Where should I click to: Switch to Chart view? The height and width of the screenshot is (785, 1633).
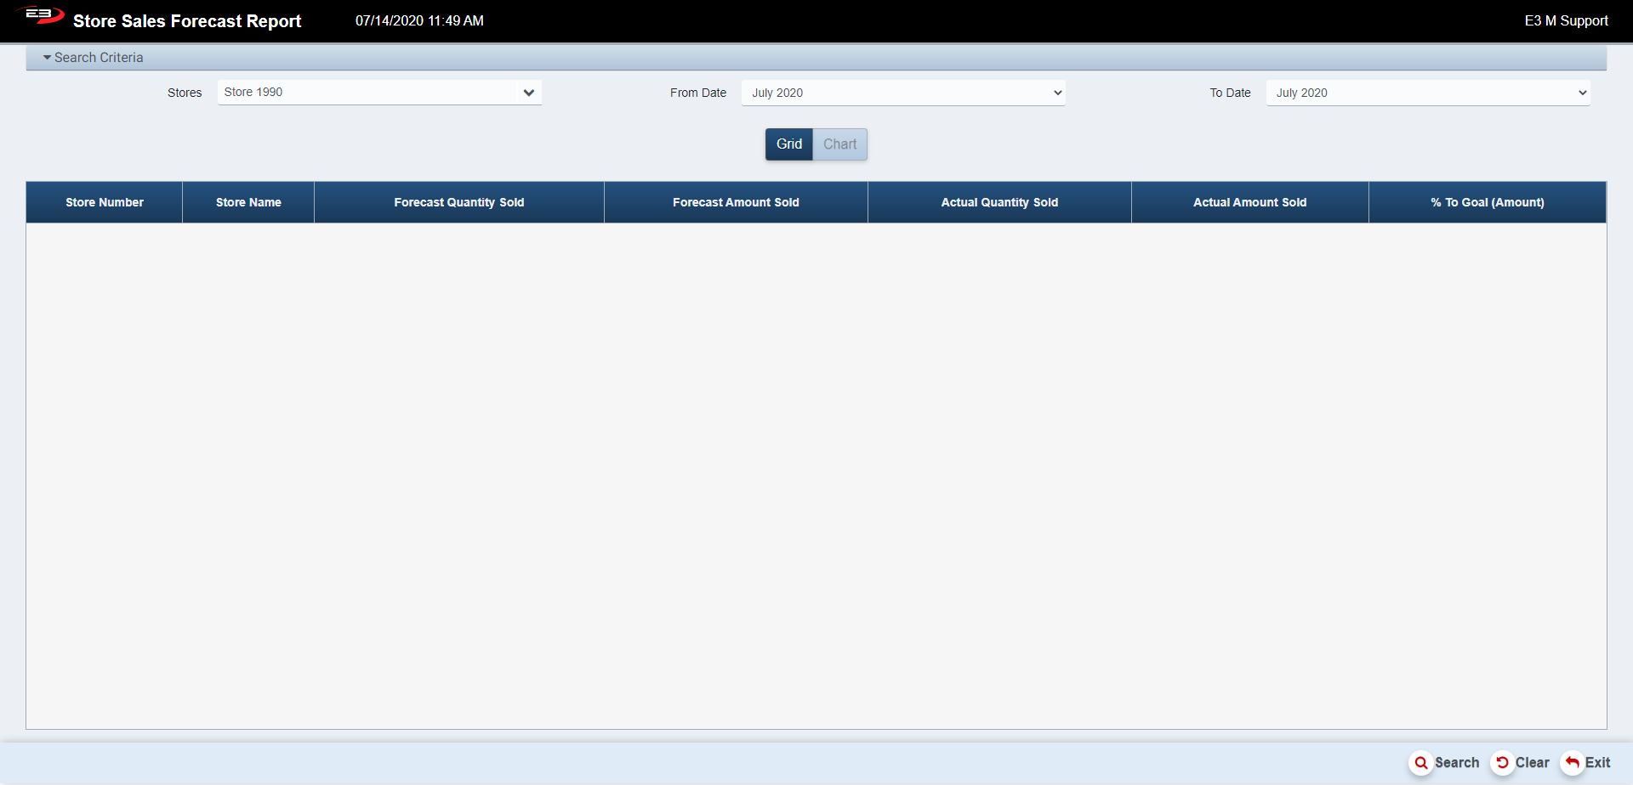[x=839, y=144]
